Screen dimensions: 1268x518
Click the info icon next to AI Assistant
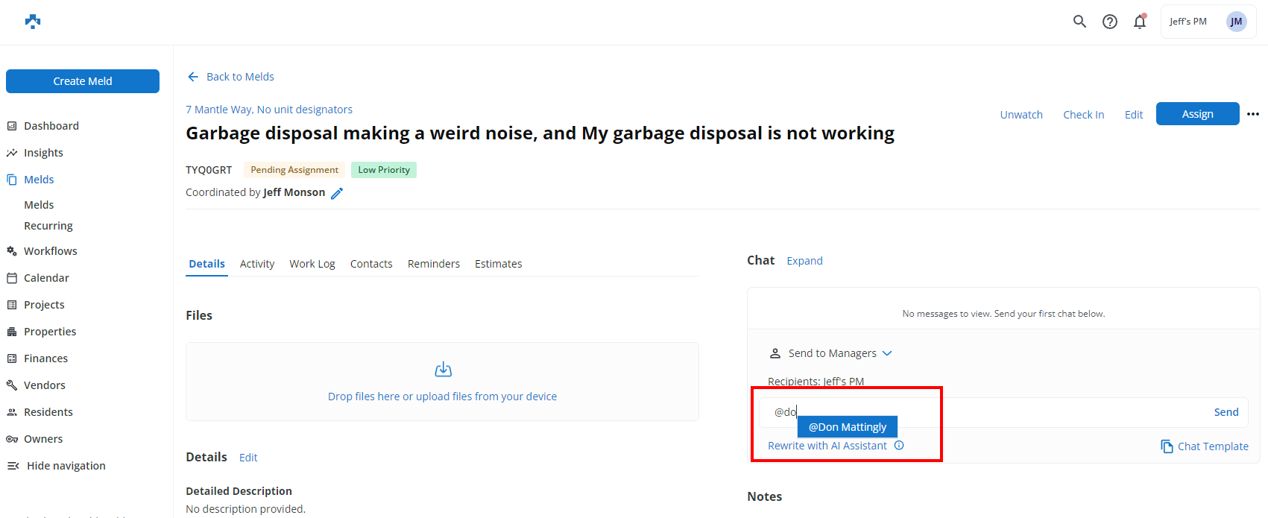899,446
